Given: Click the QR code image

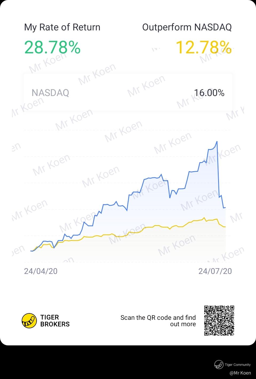Looking at the screenshot, I should coord(219,320).
